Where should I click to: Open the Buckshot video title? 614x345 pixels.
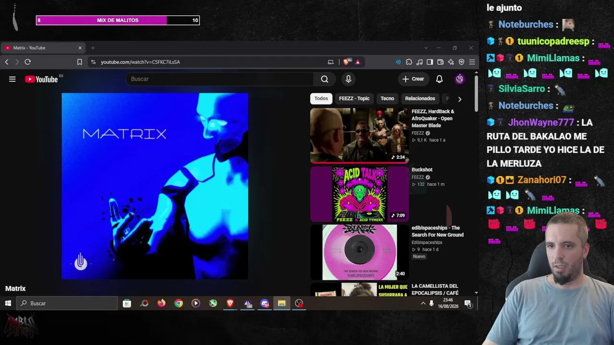point(422,170)
